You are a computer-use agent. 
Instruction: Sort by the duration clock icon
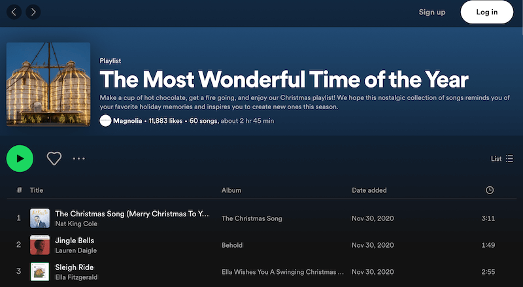click(x=490, y=190)
